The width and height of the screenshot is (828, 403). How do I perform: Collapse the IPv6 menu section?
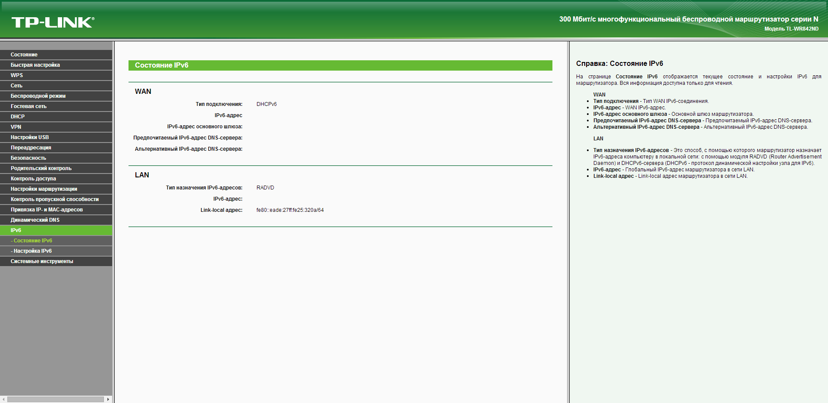[x=56, y=230]
